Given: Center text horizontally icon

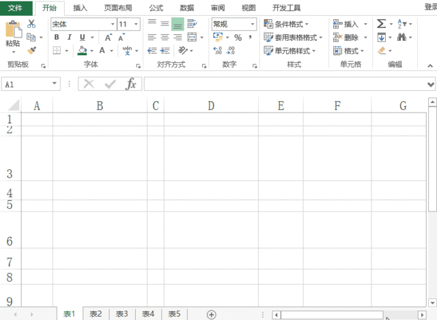Looking at the screenshot, I should [165, 37].
